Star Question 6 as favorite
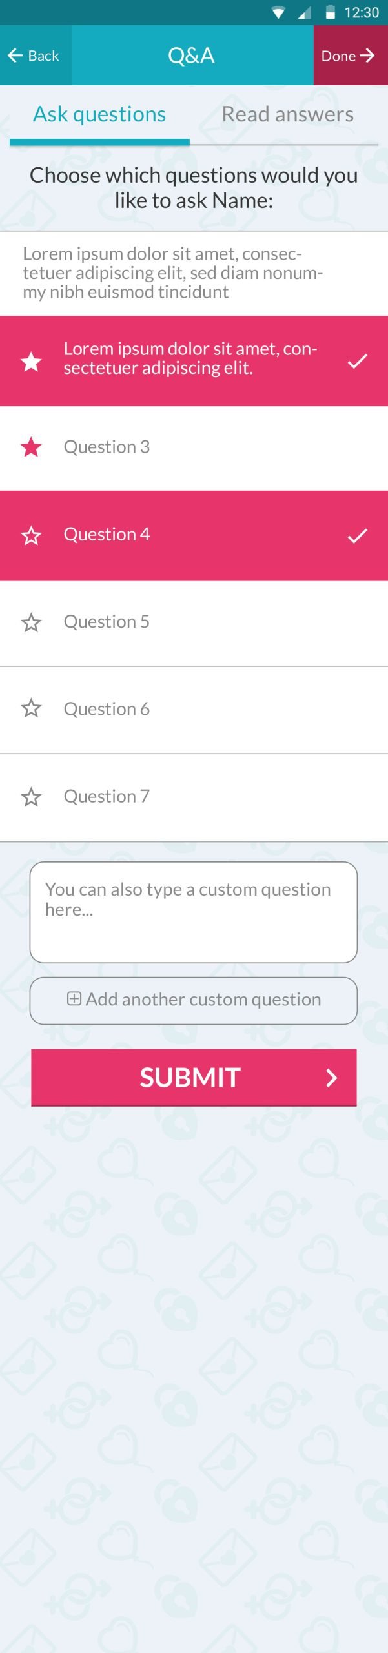The width and height of the screenshot is (388, 1653). (x=31, y=708)
